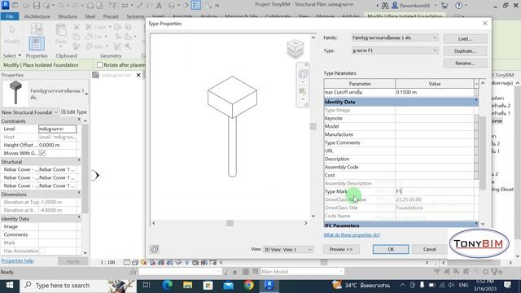
Task: Click the Level value field in Constraints
Action: click(x=58, y=129)
